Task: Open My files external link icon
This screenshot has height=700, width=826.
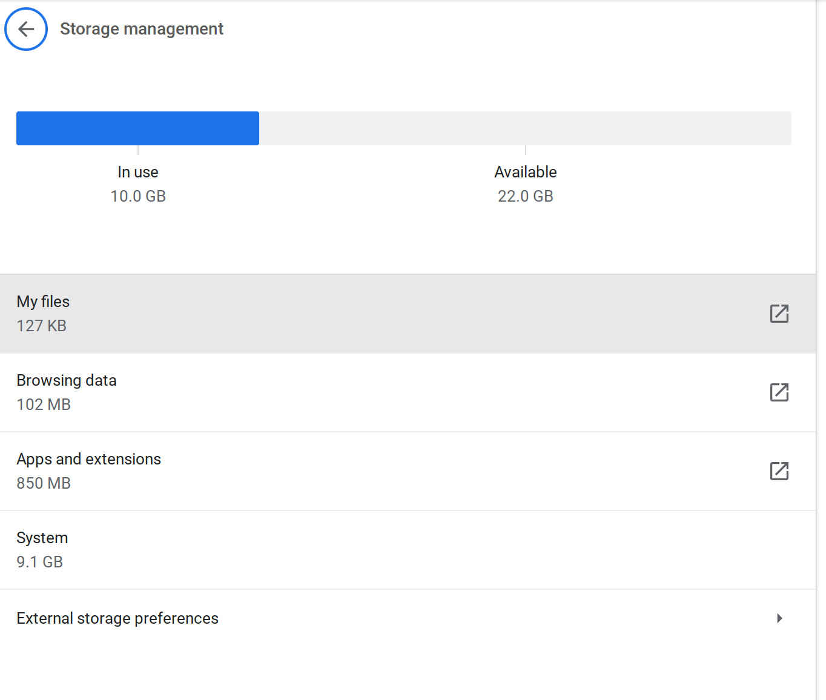Action: coord(779,314)
